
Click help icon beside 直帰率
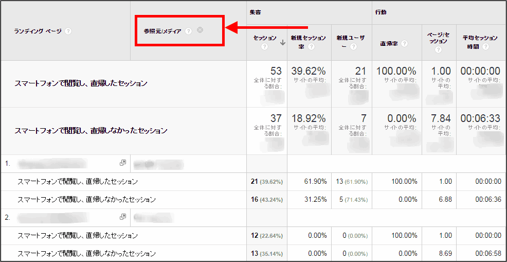point(404,43)
